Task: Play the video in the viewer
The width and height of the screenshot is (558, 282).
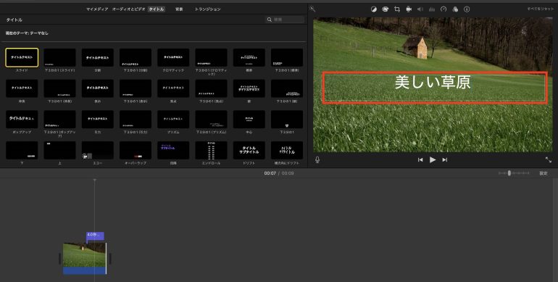Action: coord(433,160)
